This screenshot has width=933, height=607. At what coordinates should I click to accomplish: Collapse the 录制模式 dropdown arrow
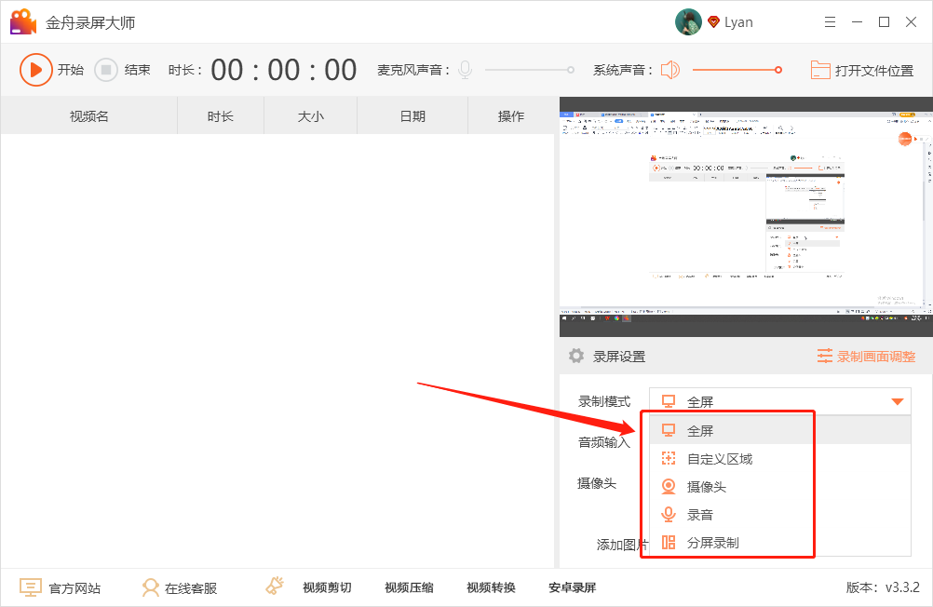(898, 401)
